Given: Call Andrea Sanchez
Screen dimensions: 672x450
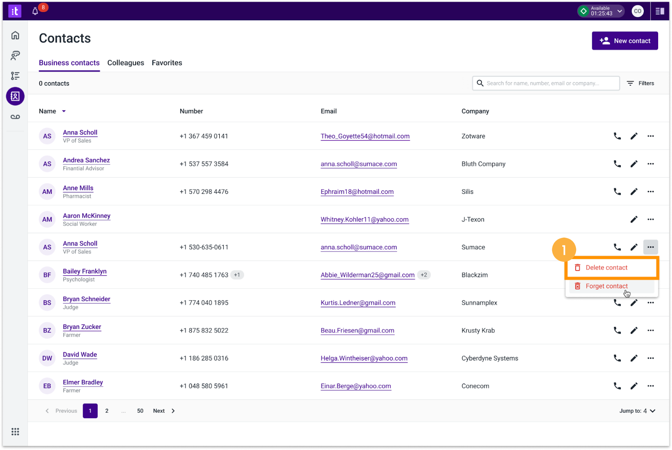Looking at the screenshot, I should click(617, 164).
